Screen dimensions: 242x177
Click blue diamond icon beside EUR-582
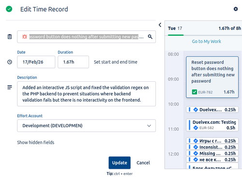pos(196,128)
